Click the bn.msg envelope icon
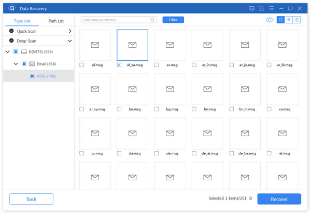The image size is (311, 214). [x=207, y=89]
